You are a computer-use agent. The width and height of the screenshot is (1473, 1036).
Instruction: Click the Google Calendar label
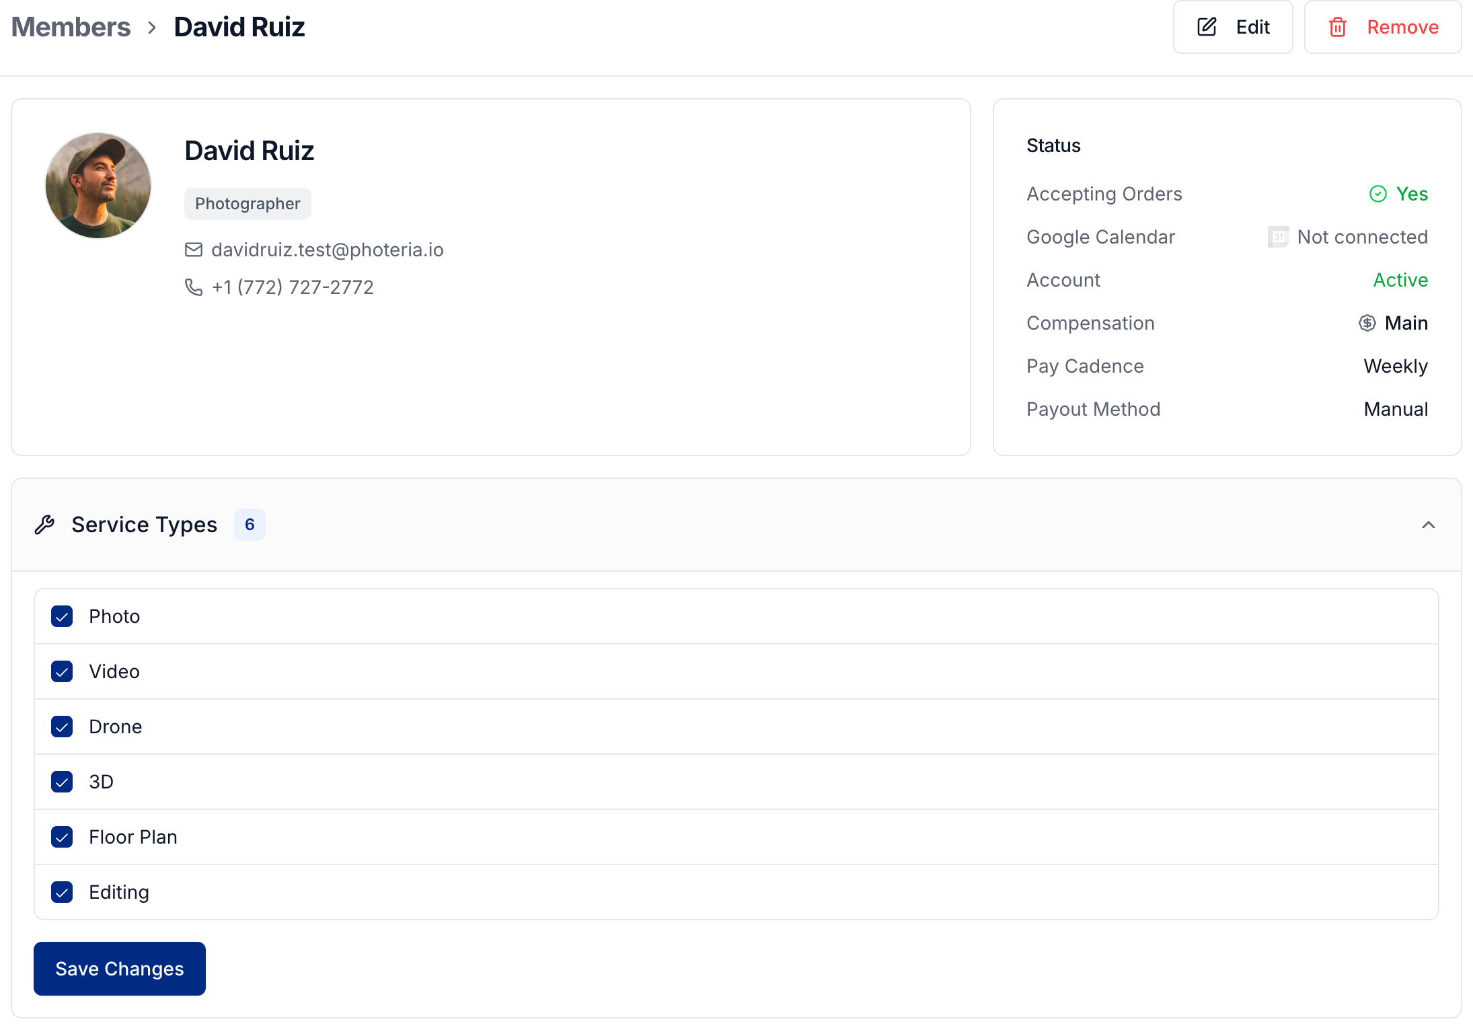click(x=1100, y=237)
